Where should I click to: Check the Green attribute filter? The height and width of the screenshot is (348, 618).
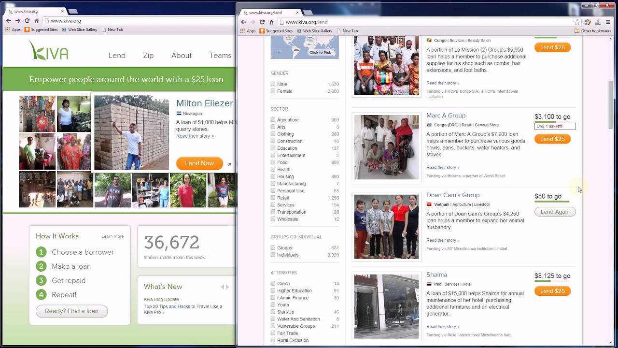(x=273, y=284)
